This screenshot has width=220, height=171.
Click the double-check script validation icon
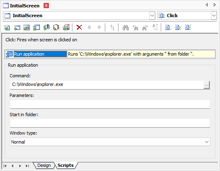pos(178,27)
